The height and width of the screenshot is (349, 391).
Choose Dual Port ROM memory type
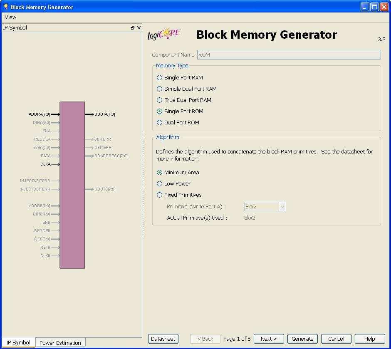pos(178,122)
